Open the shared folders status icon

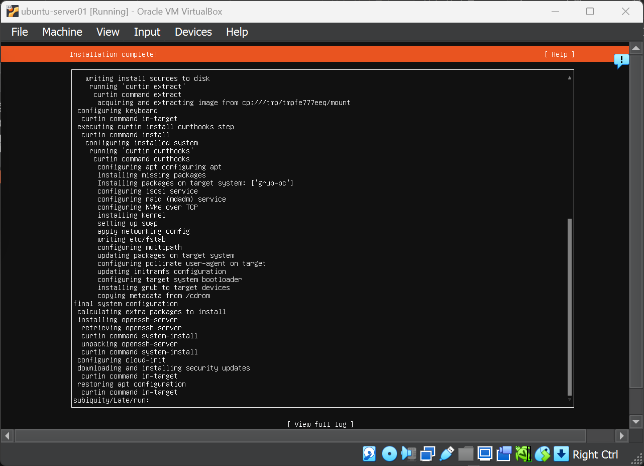(x=466, y=454)
